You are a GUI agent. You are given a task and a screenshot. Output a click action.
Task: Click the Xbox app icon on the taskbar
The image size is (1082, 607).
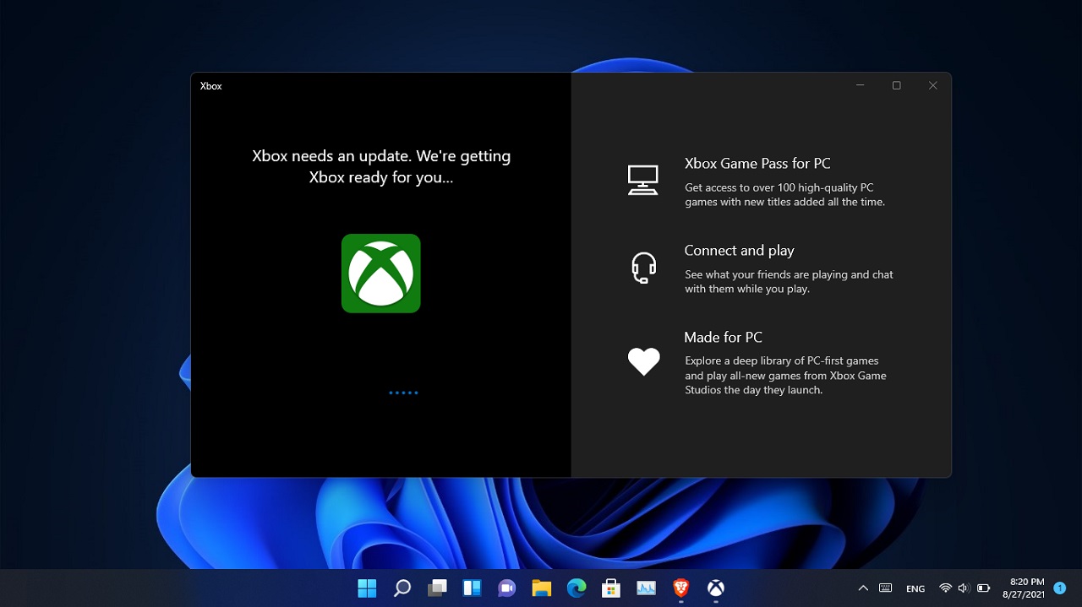click(715, 588)
